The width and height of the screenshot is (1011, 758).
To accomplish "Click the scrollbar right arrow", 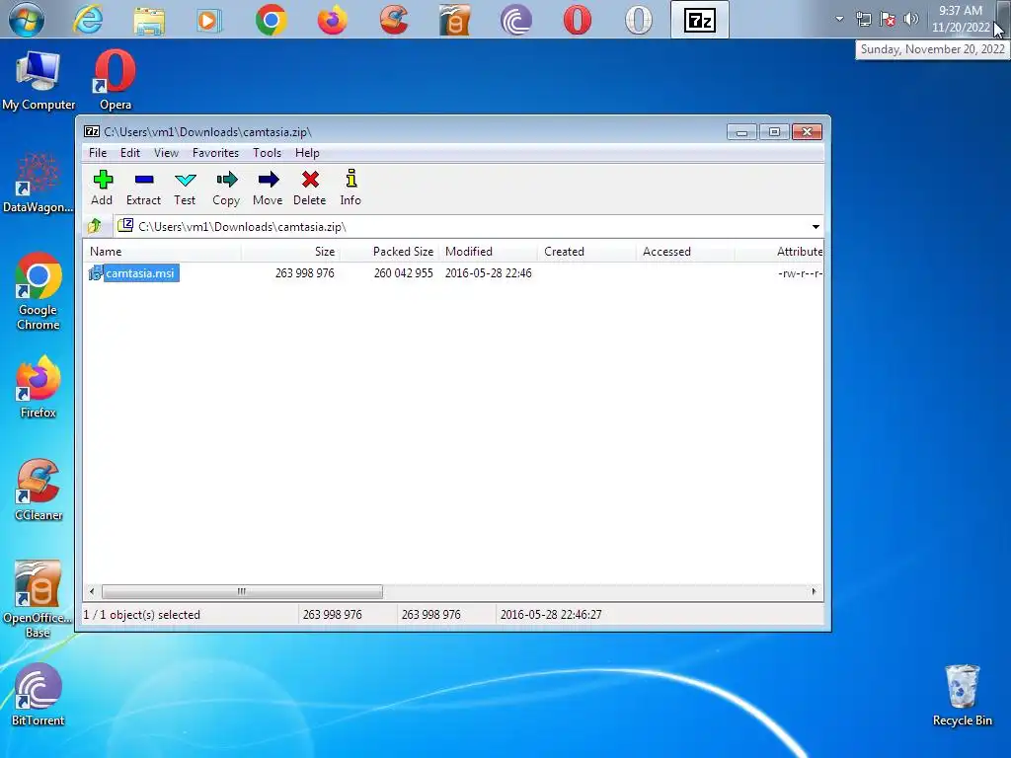I will pyautogui.click(x=814, y=591).
